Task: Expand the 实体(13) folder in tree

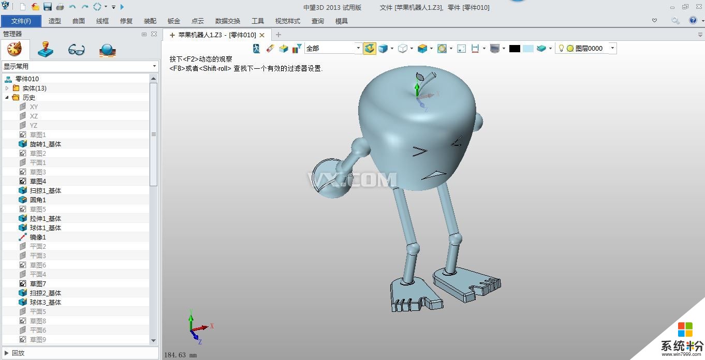Action: coord(7,88)
